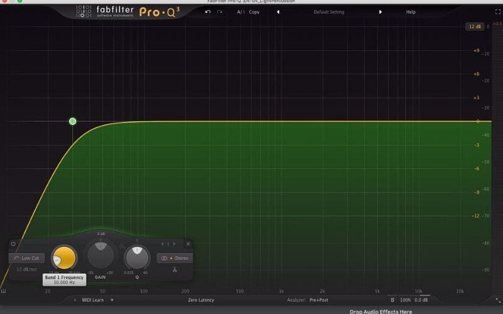The height and width of the screenshot is (314, 503).
Task: Click the FabFilter Pro-Q 3 logo
Action: coord(128,11)
